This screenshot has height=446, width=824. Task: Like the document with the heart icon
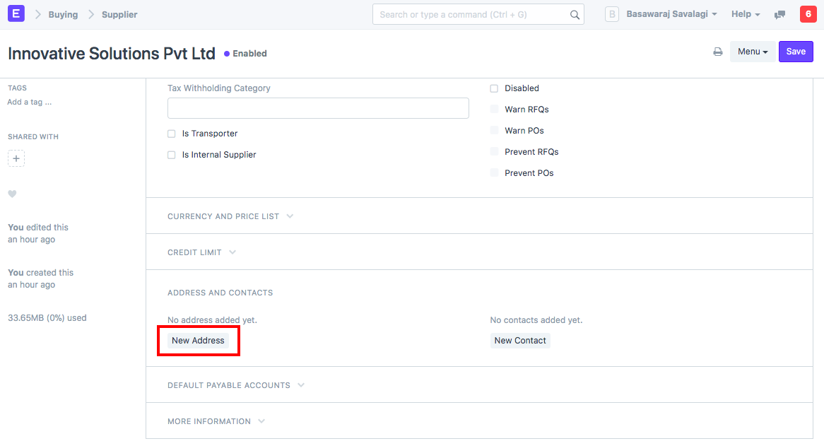tap(12, 194)
